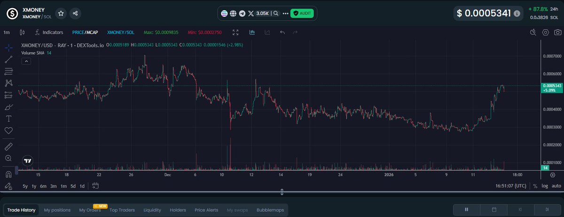Open the heart icons tool
The width and height of the screenshot is (564, 217).
8,130
